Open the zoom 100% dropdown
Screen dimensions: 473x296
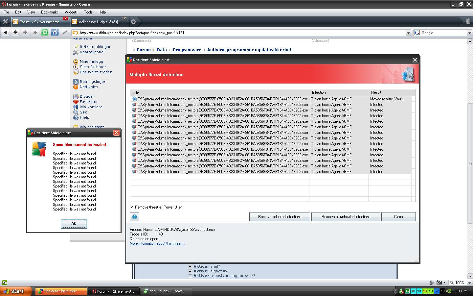coord(469,283)
